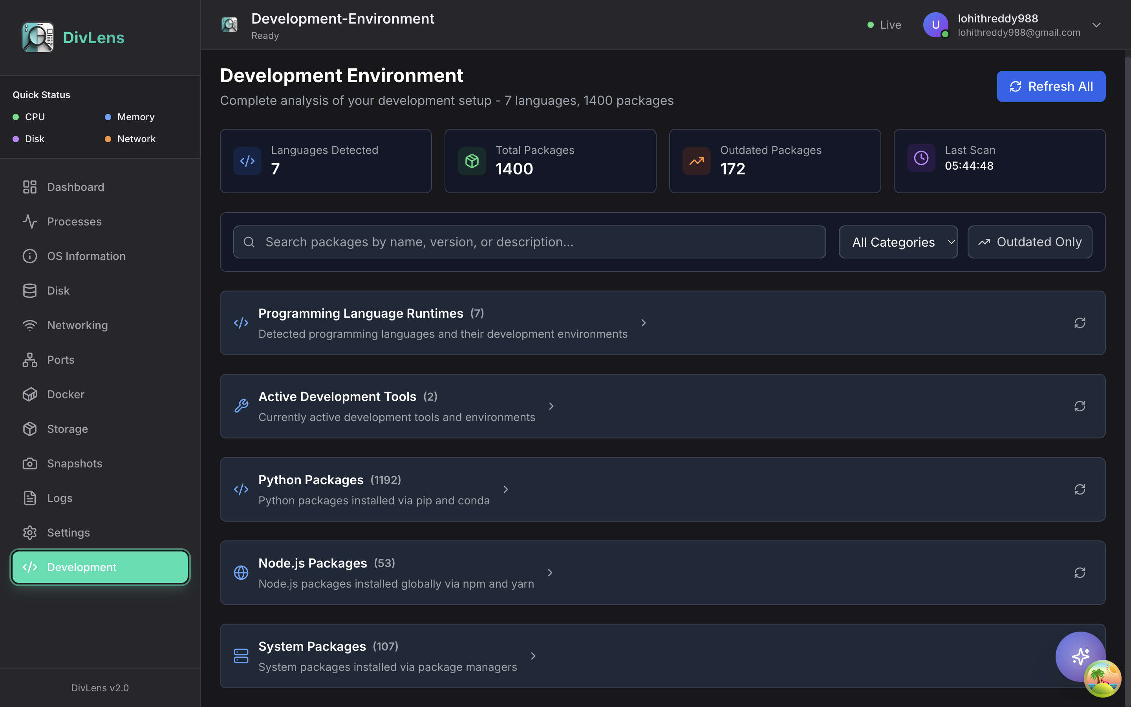Click the DivLens logo icon in sidebar
1131x707 pixels.
38,37
